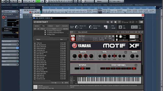Open the Neo Soul instrument name dropdown arrow

pos(77,36)
